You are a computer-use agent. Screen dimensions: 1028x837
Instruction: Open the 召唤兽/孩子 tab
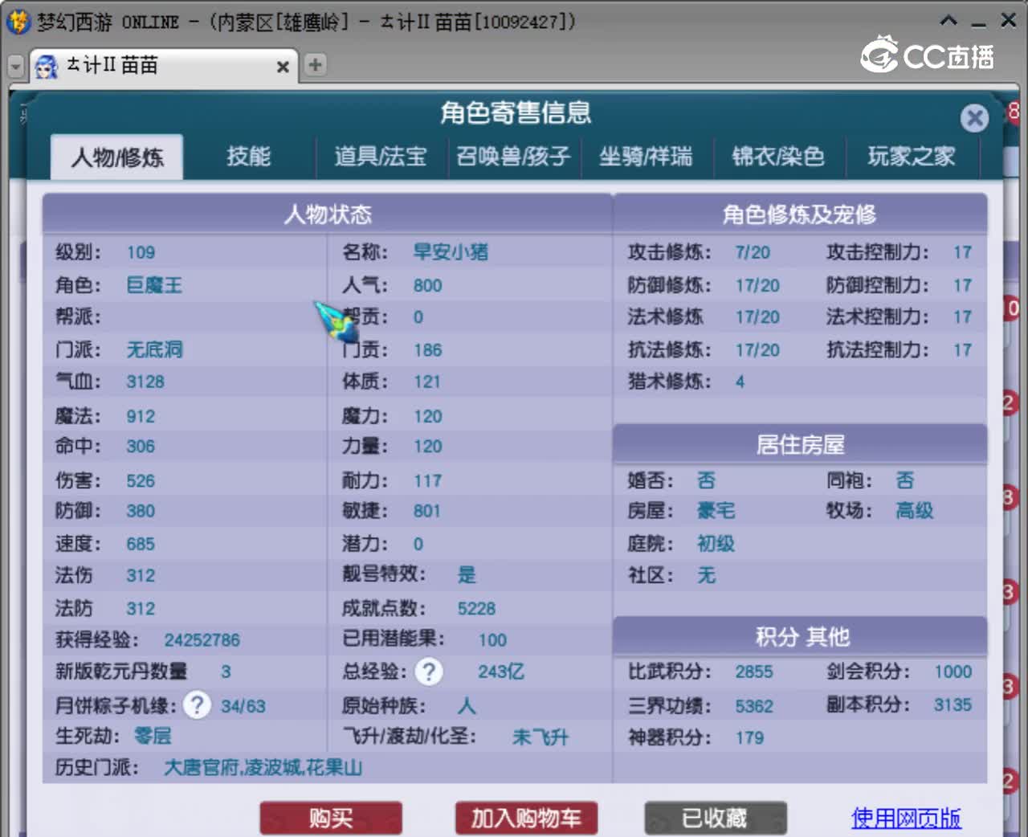click(x=513, y=156)
